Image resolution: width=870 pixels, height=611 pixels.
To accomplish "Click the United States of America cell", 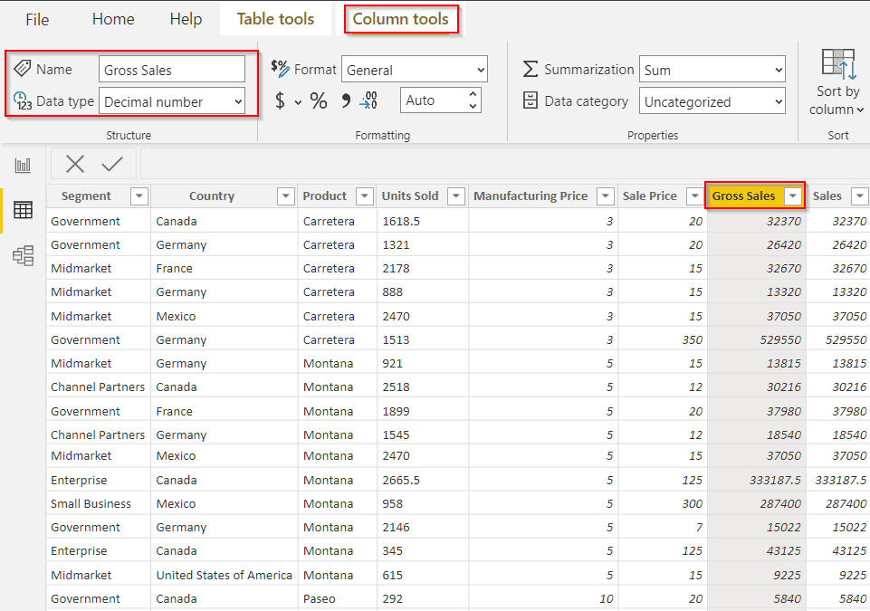I will tap(225, 576).
